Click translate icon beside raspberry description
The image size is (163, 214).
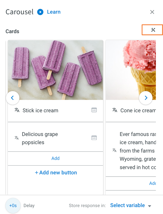[115, 150]
